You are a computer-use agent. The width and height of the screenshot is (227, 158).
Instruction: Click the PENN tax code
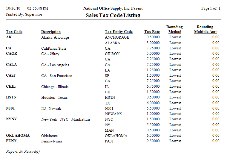pos(11,141)
